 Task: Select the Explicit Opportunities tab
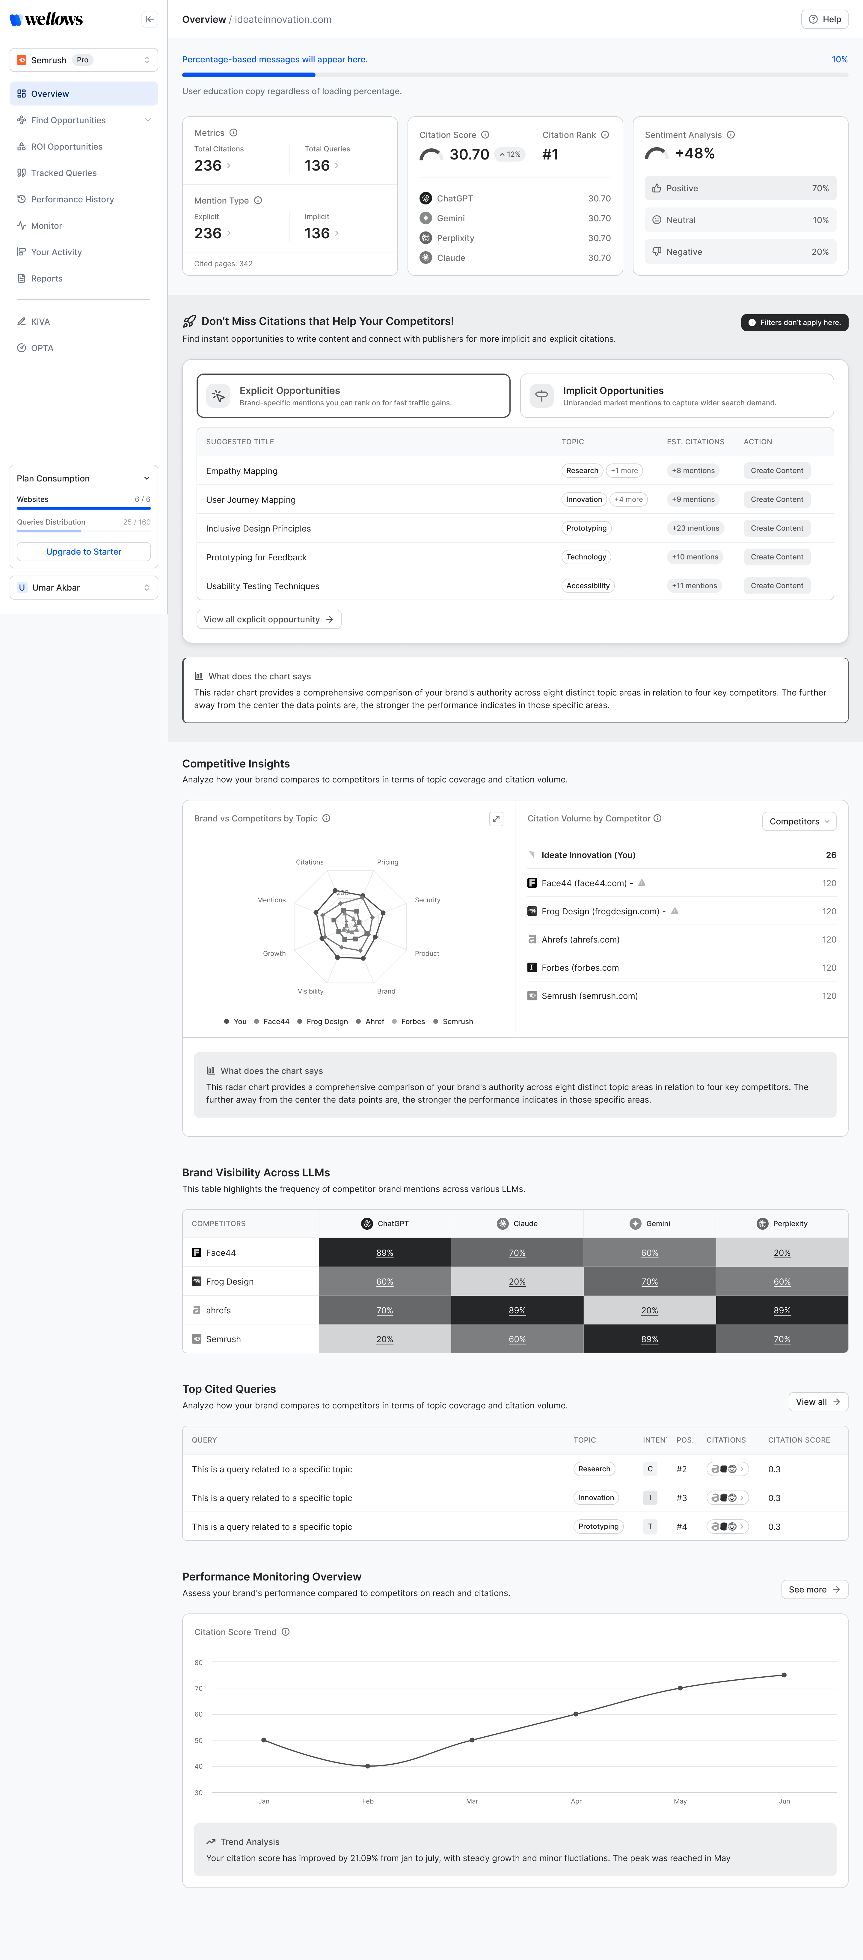click(x=354, y=396)
